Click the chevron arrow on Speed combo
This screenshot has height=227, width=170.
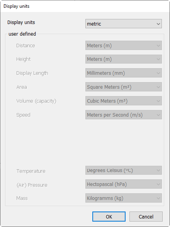[x=158, y=115]
